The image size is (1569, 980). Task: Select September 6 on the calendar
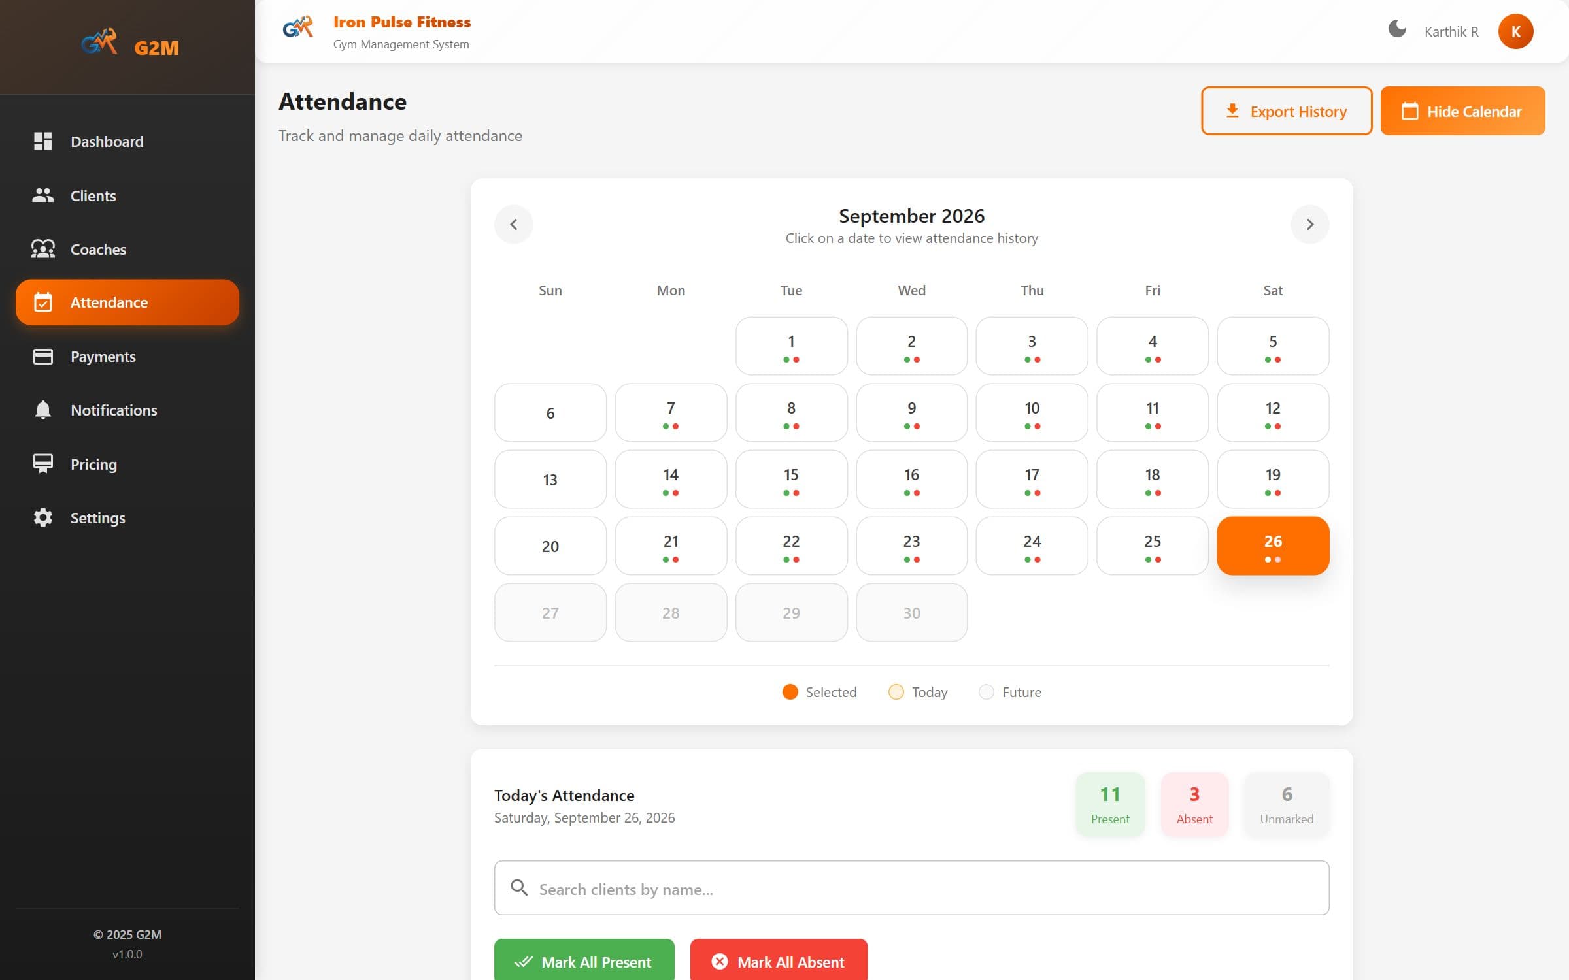click(550, 413)
